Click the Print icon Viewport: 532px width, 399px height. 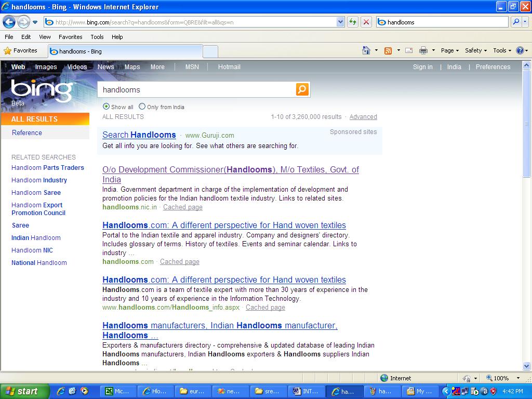click(x=423, y=50)
